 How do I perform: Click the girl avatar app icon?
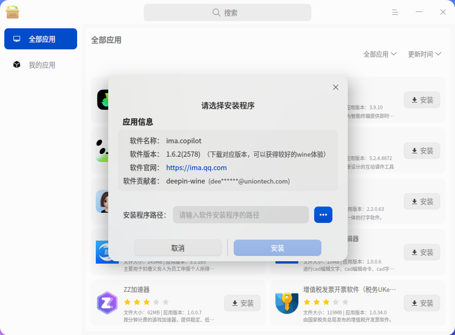(102, 201)
